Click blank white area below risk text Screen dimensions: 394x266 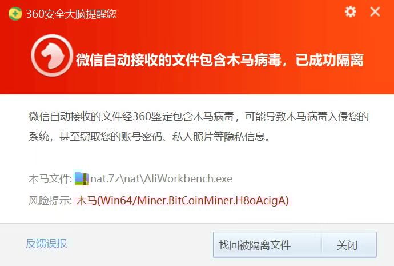[197, 215]
